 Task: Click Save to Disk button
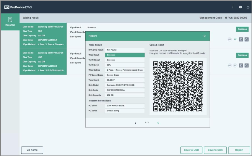(x=215, y=150)
